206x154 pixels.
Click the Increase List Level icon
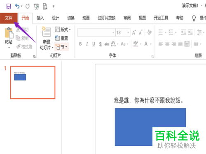[190, 32]
